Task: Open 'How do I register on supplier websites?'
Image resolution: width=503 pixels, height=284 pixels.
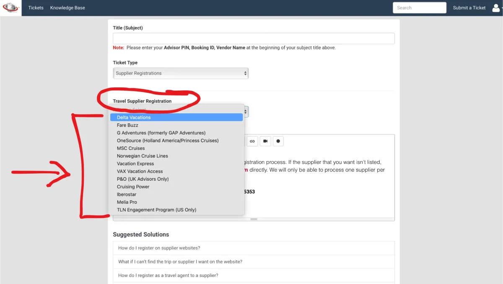Action: pyautogui.click(x=254, y=248)
